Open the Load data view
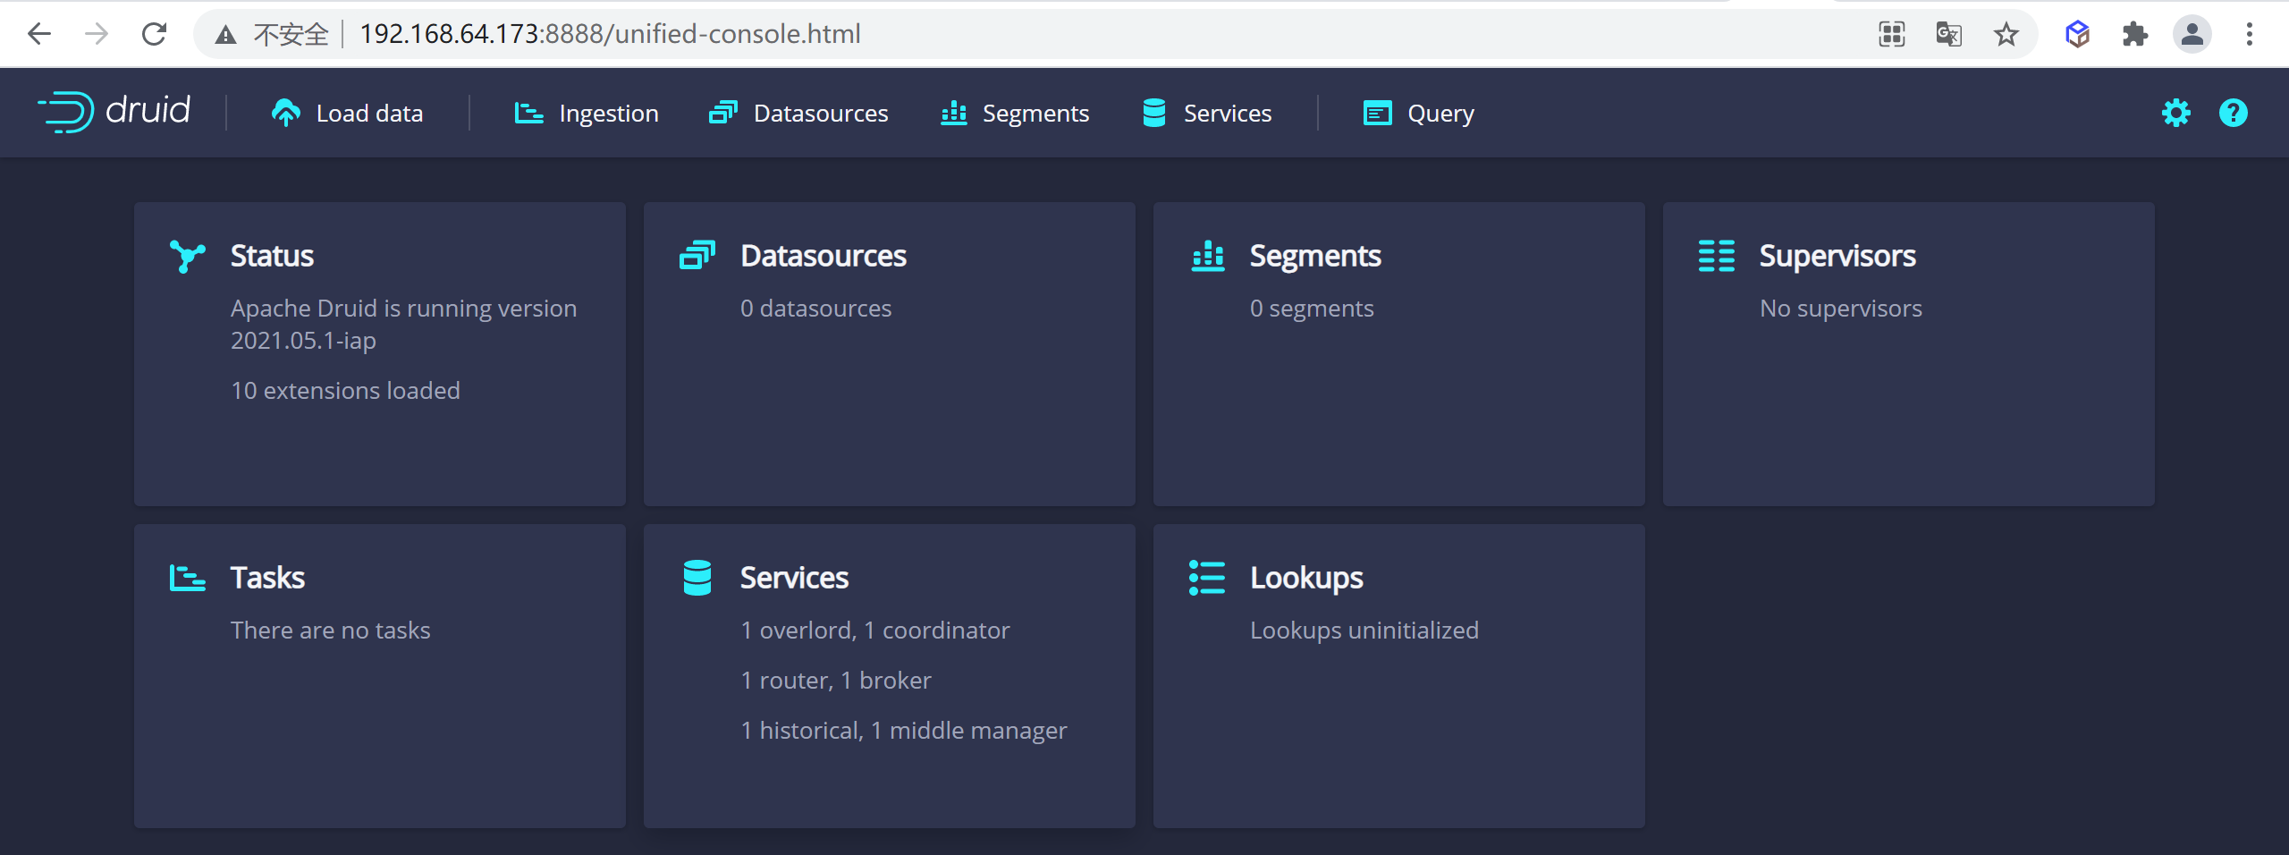This screenshot has height=855, width=2289. click(x=347, y=114)
